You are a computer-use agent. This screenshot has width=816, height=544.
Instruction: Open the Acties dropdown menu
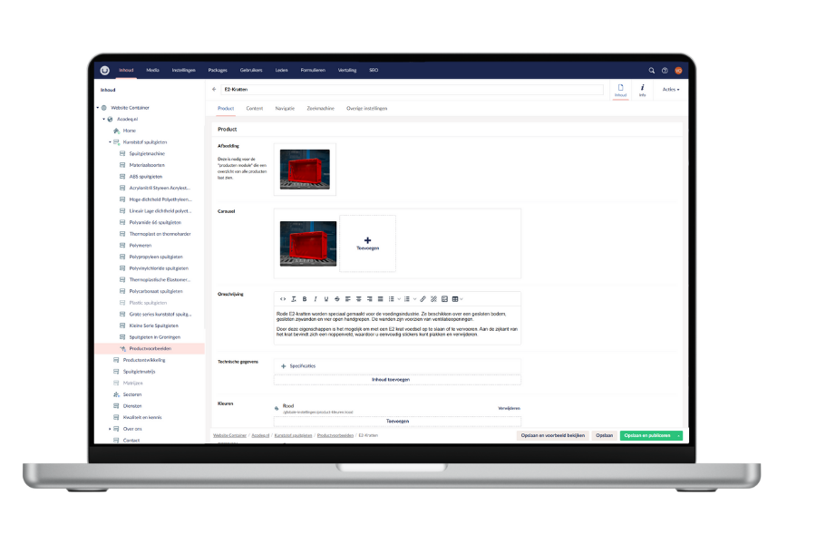(x=670, y=90)
